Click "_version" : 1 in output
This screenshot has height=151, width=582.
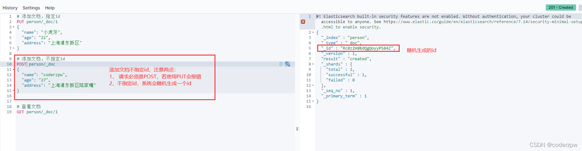coord(339,54)
